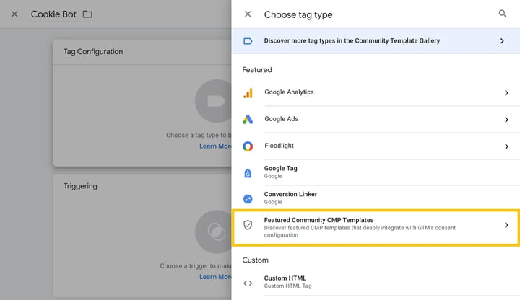Close the Choose tag type panel

248,14
